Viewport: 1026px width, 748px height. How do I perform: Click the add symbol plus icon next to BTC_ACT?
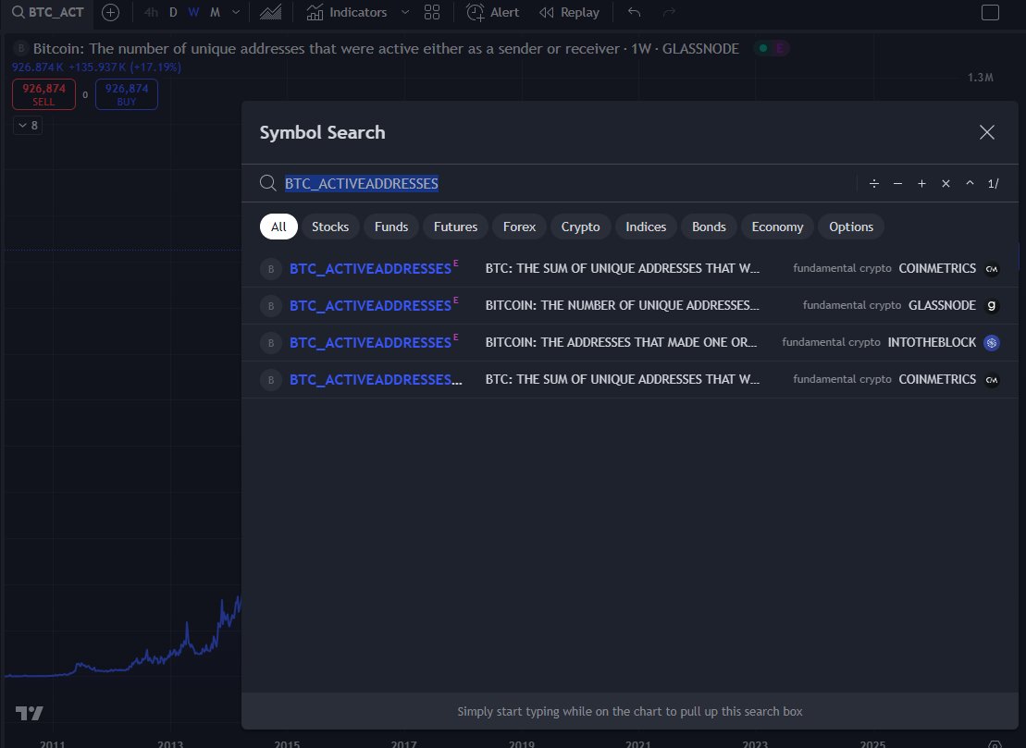tap(111, 12)
